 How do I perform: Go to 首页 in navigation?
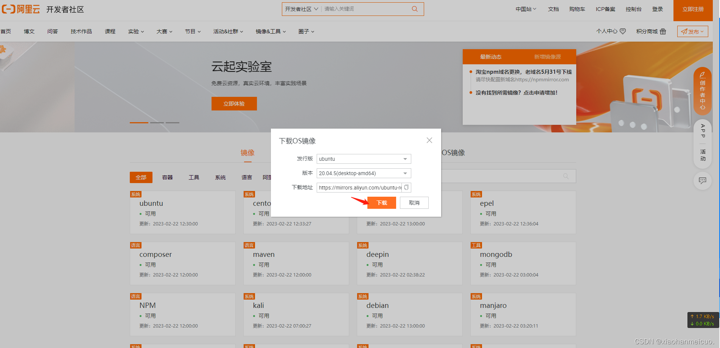coord(6,31)
